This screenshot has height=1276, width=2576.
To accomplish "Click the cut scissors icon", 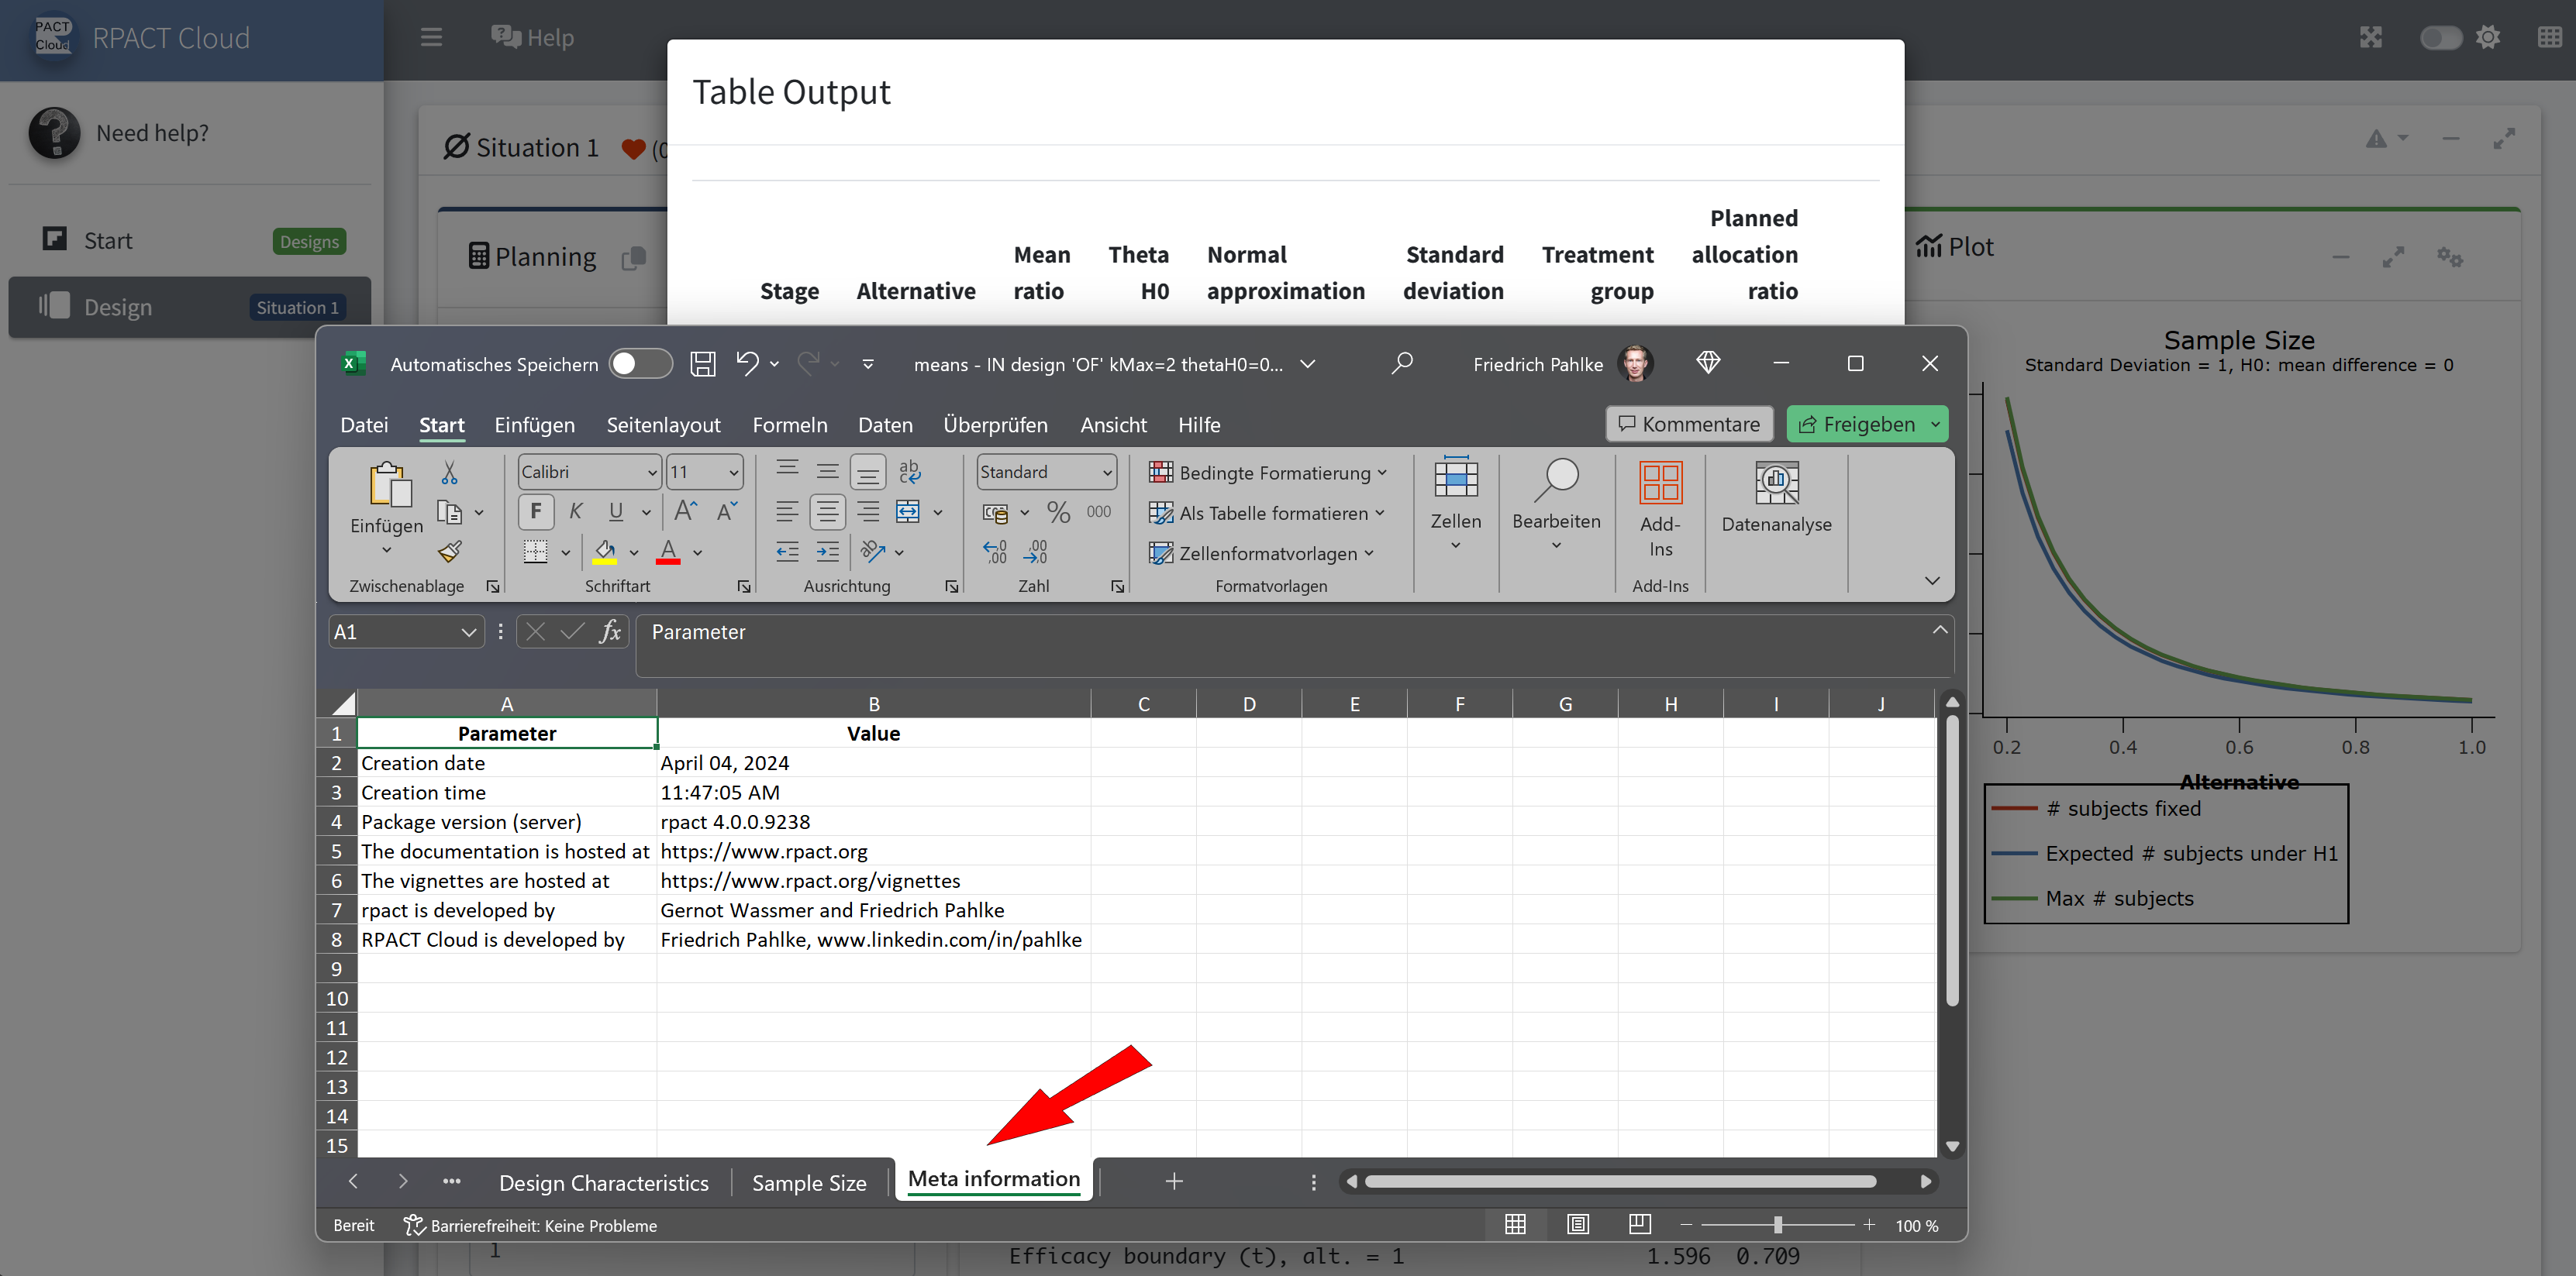I will tap(449, 473).
